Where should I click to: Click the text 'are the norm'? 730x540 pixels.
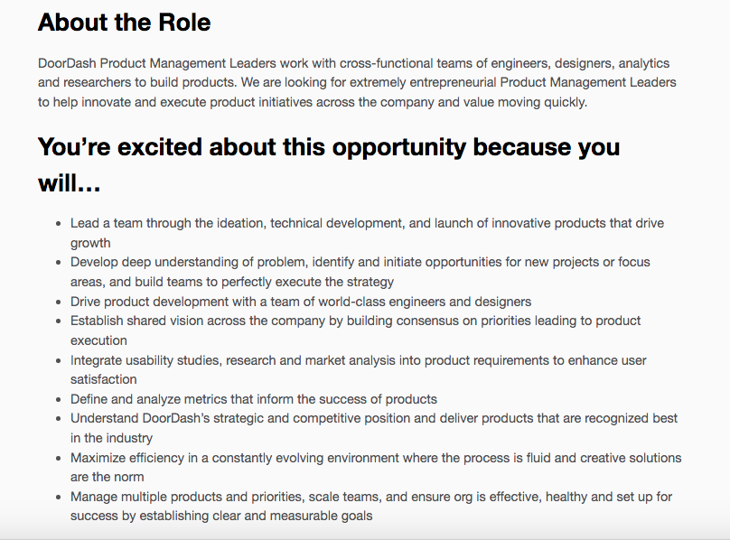point(108,477)
